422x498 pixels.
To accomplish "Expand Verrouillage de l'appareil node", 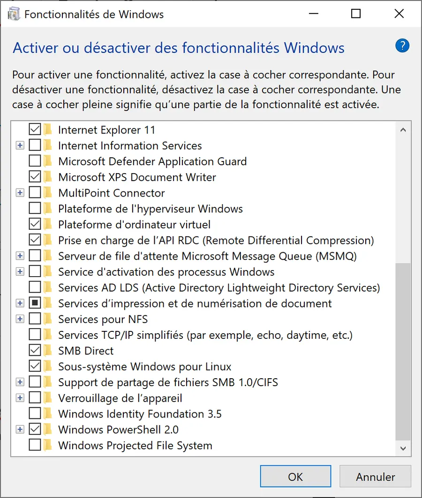I will tap(20, 398).
